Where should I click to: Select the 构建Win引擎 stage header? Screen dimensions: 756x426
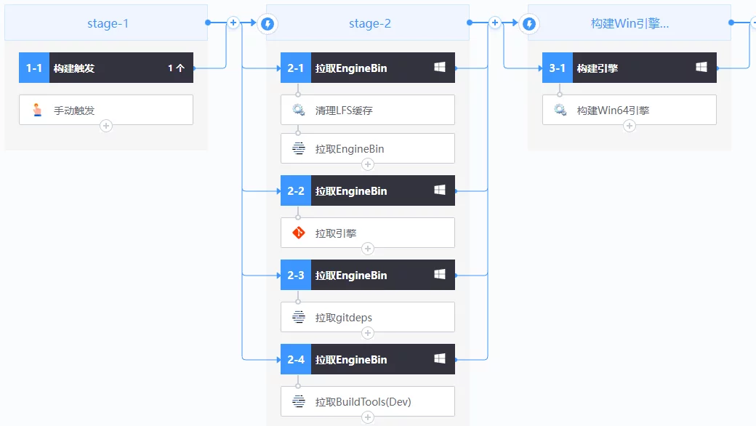(630, 23)
